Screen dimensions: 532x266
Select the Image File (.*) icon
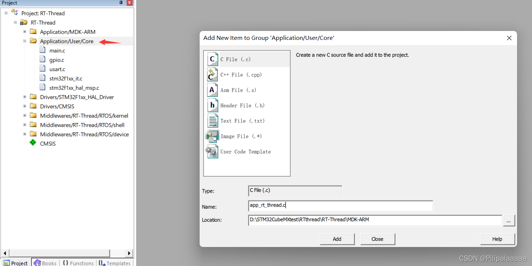212,136
